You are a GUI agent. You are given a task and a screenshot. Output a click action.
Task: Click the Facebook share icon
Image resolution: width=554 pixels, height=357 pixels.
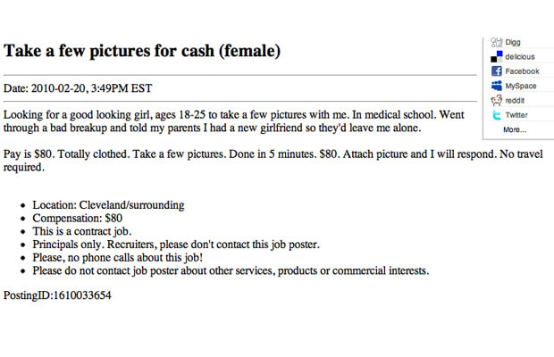497,71
